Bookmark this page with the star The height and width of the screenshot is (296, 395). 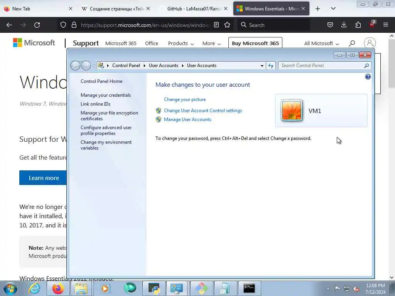(227, 25)
